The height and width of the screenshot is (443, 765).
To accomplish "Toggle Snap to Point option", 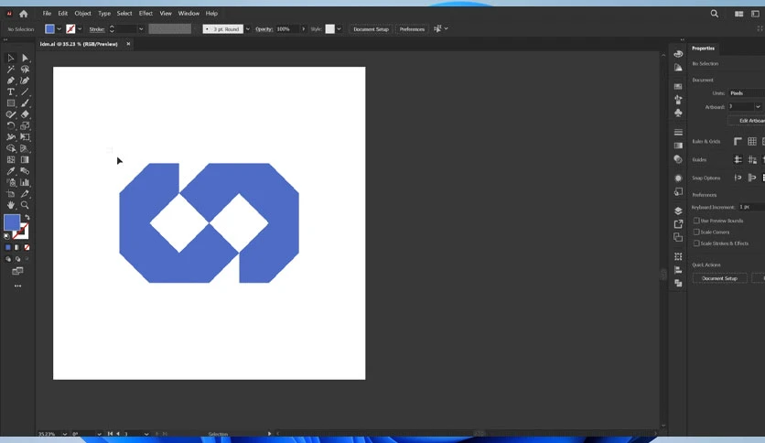I will (738, 178).
